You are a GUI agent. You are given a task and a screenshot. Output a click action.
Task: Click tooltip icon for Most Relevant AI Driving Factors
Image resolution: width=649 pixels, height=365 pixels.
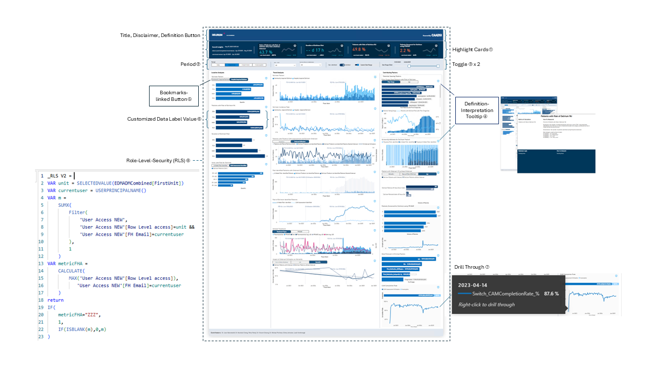tap(438, 255)
